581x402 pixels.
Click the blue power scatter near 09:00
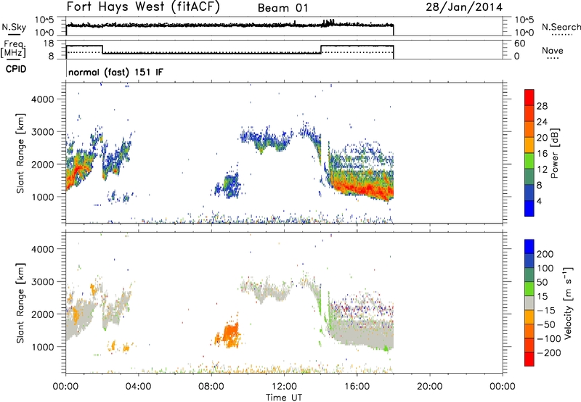point(230,184)
